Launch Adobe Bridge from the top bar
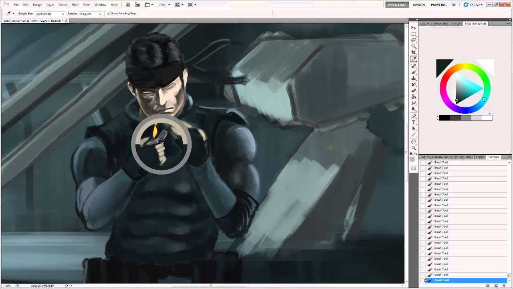Screen dimensions: 513x289 (x=128, y=5)
